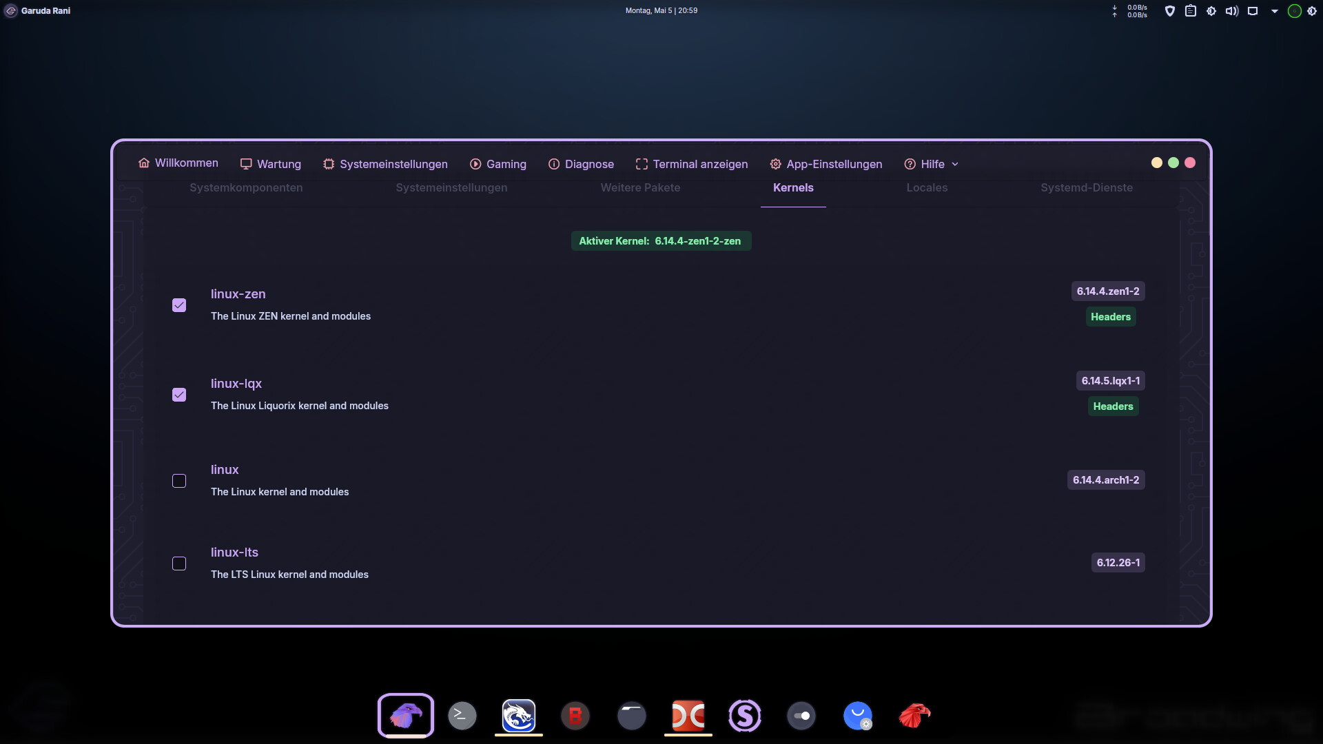
Task: Click the Garuda Rani menu in top panel
Action: (x=38, y=10)
